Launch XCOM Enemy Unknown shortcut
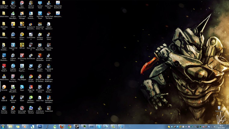The image size is (229, 129). pyautogui.click(x=49, y=89)
